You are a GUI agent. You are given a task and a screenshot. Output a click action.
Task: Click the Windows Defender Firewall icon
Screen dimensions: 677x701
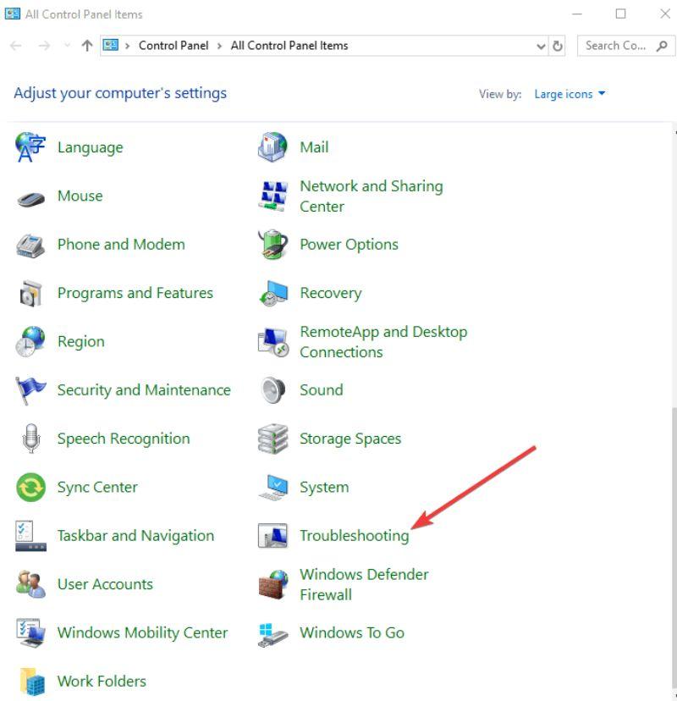click(273, 584)
